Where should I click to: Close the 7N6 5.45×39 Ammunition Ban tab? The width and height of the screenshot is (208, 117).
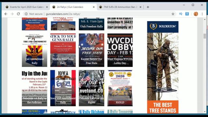point(140,7)
